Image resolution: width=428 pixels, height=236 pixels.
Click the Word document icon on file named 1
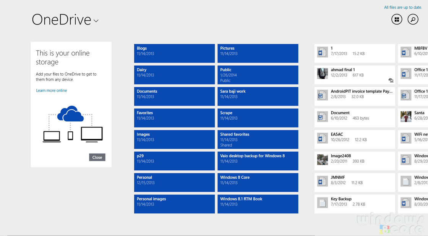322,52
